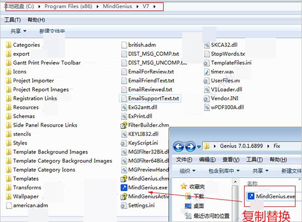Open the 桌面 desktop icon in sidebar
This screenshot has width=302, height=222.
pos(188,206)
